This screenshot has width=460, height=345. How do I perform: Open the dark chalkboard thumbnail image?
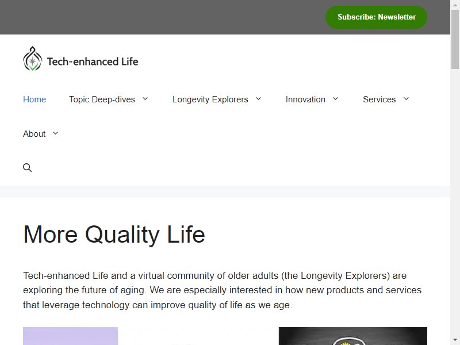tap(353, 336)
